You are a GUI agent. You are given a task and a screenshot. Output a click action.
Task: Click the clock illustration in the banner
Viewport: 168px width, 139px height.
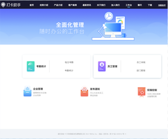point(109,16)
